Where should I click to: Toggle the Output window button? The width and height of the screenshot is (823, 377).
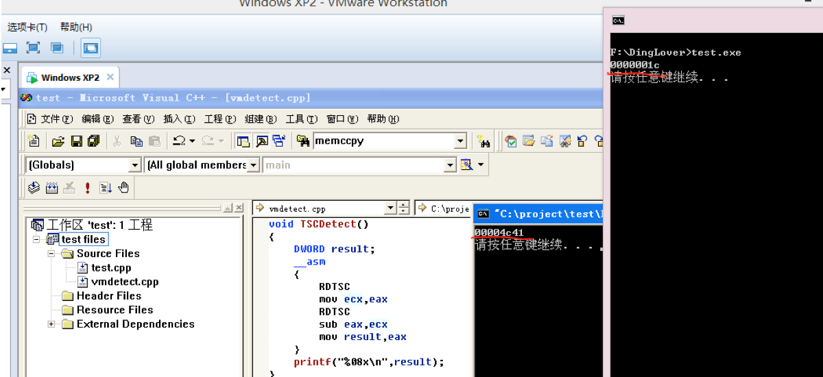coord(261,141)
